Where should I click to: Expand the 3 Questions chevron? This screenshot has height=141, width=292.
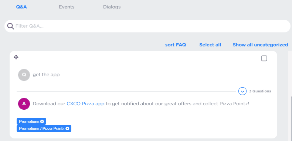coord(242,91)
